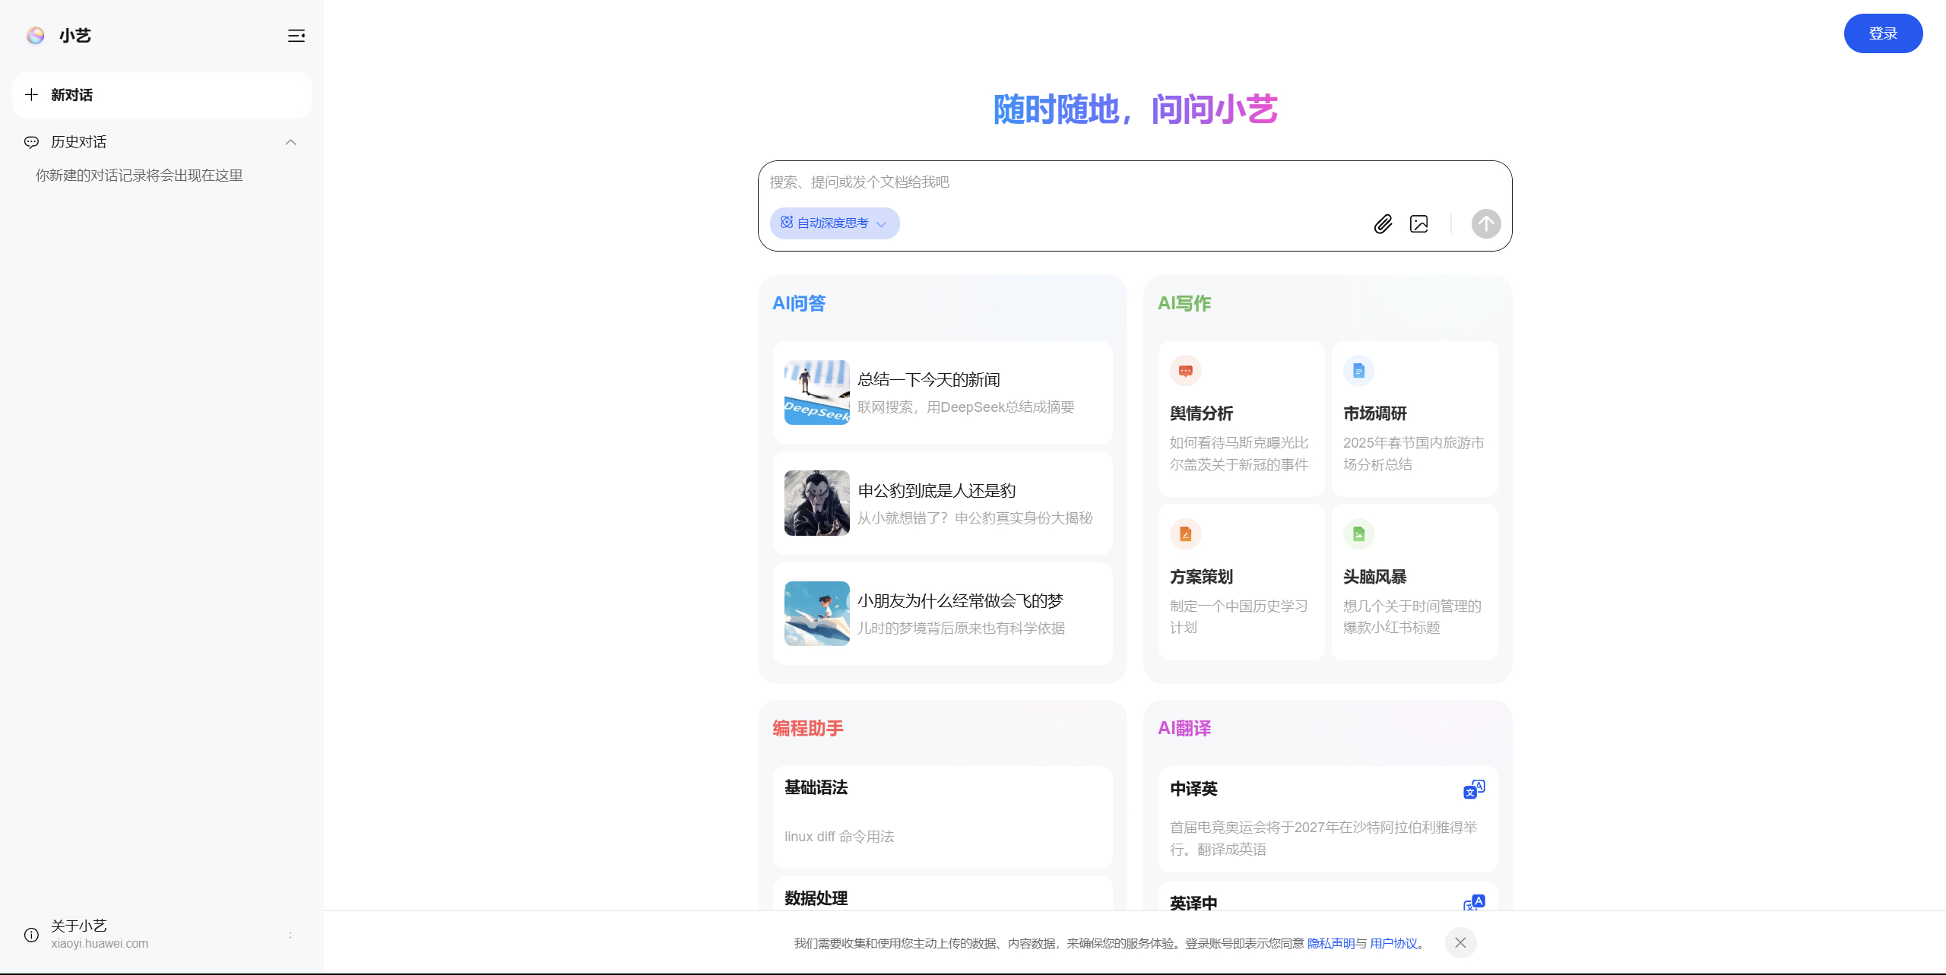Open the more options dots beside 关于小艺
1946x975 pixels.
(x=290, y=935)
